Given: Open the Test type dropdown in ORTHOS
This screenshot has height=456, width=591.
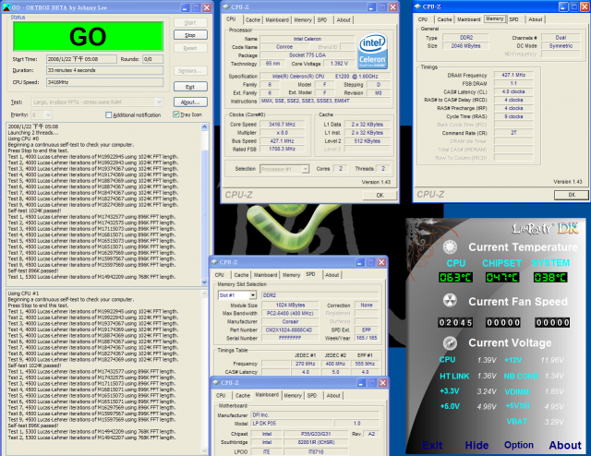Looking at the screenshot, I should tap(159, 102).
